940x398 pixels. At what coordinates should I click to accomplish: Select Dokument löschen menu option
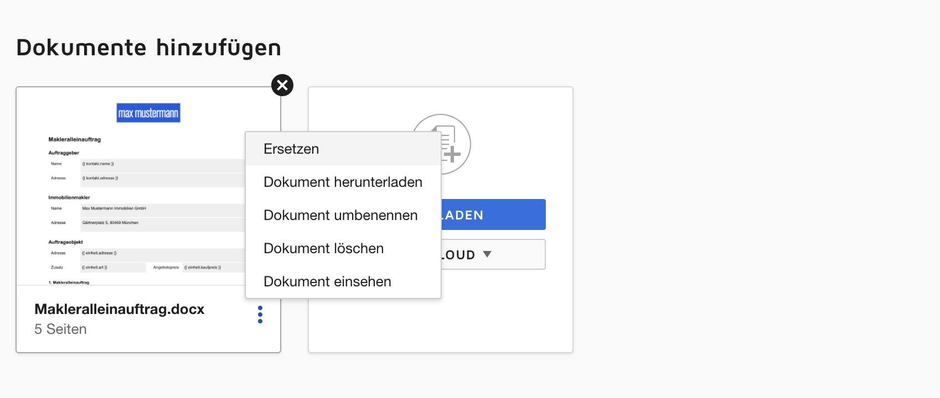tap(323, 248)
